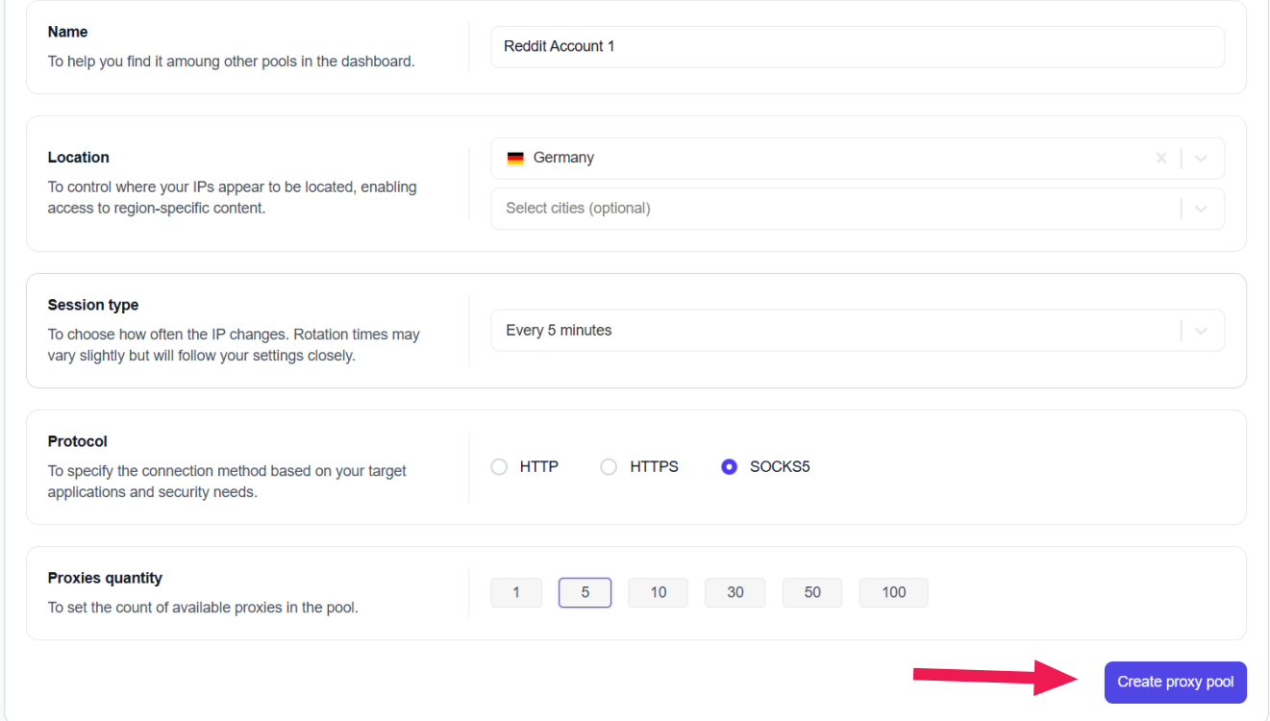Click the HTTP label text
Screen dimensions: 1270x721
pyautogui.click(x=539, y=466)
